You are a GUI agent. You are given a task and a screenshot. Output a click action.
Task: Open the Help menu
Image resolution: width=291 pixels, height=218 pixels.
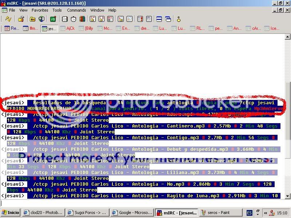112,10
